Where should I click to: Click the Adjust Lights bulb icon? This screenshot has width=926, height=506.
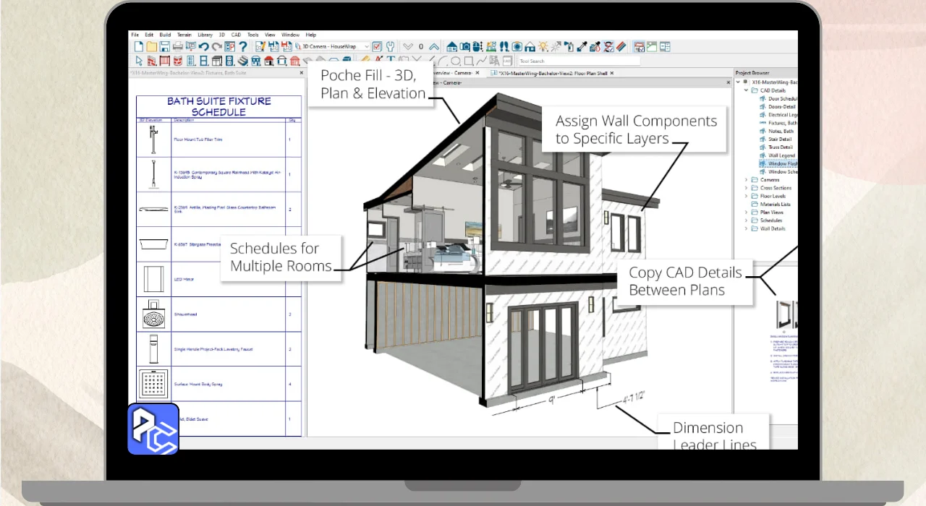pyautogui.click(x=543, y=46)
